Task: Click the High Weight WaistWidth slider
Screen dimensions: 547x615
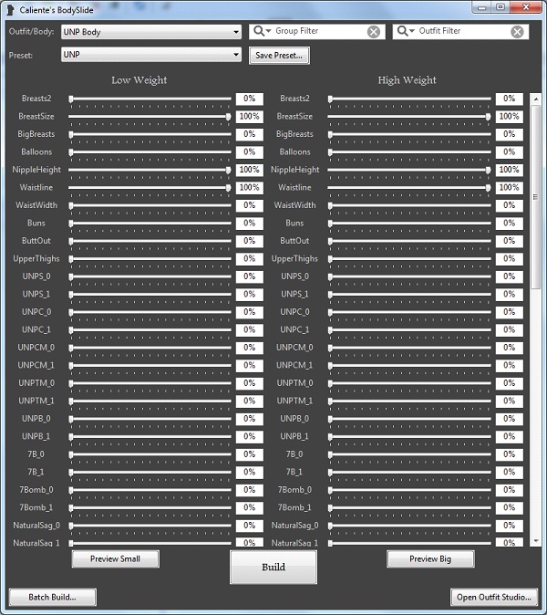Action: 409,205
